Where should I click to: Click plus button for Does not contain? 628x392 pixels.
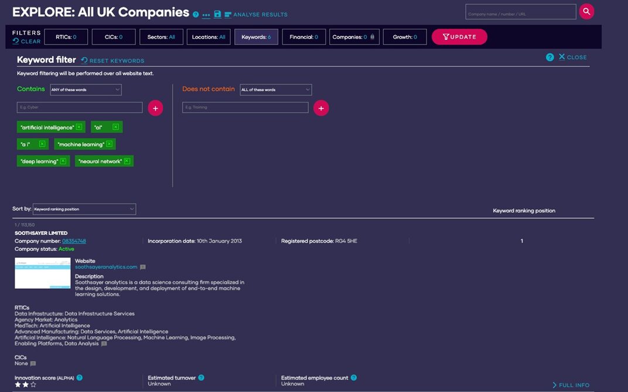321,108
